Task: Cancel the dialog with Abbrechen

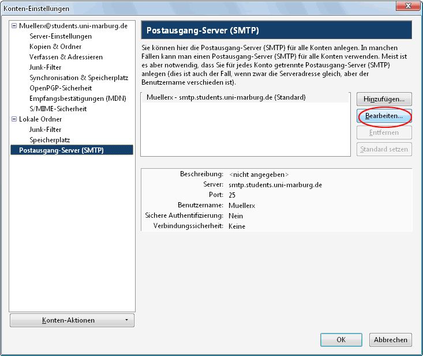Action: click(391, 339)
